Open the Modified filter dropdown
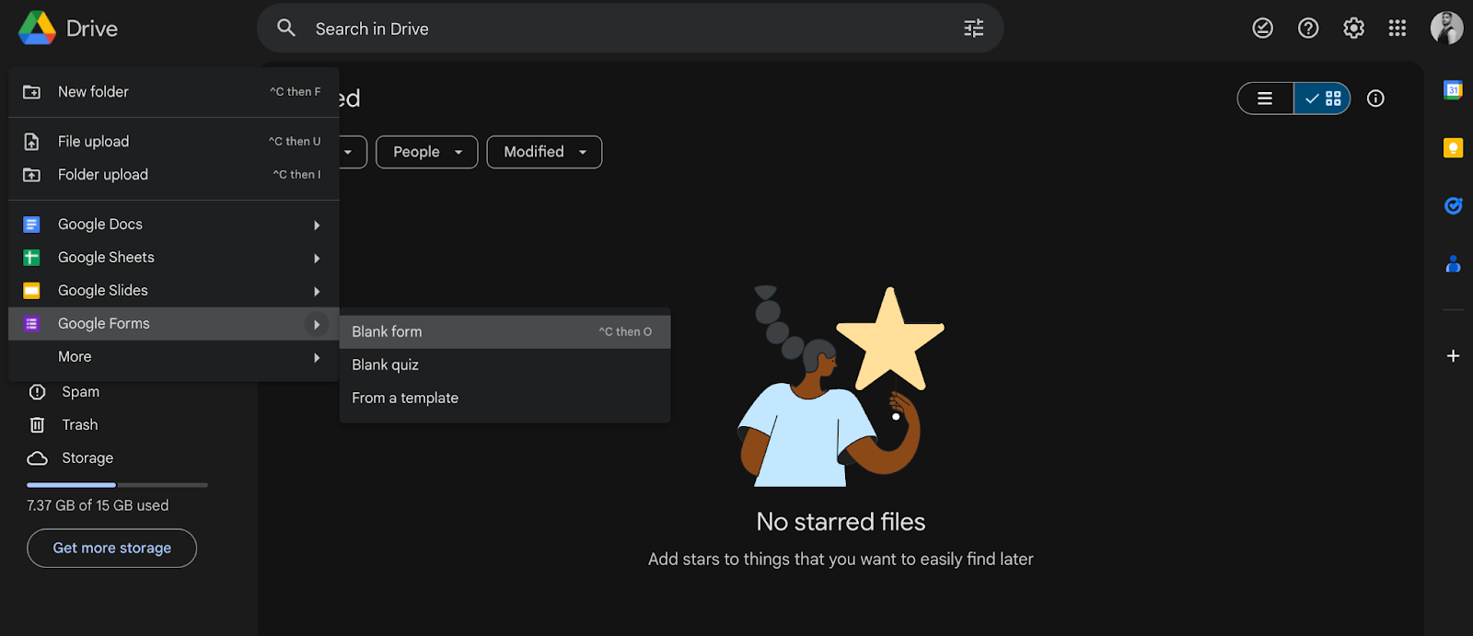The width and height of the screenshot is (1473, 636). [x=544, y=152]
